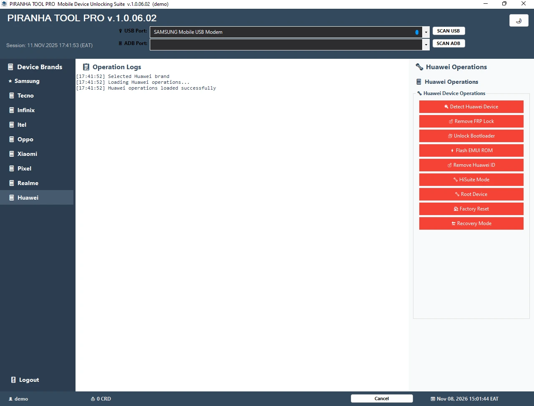This screenshot has width=534, height=406.
Task: Click the 'USB Port:' label
Action: click(133, 31)
